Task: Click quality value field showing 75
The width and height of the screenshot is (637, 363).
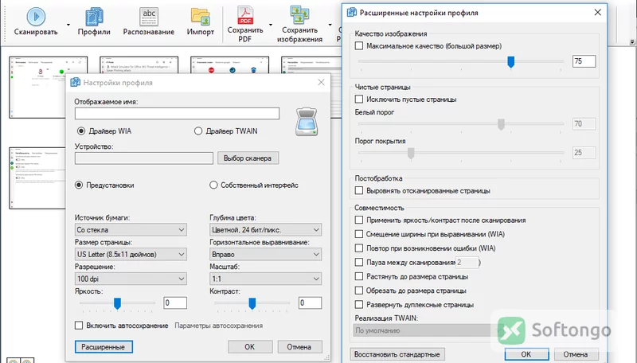Action: 584,61
